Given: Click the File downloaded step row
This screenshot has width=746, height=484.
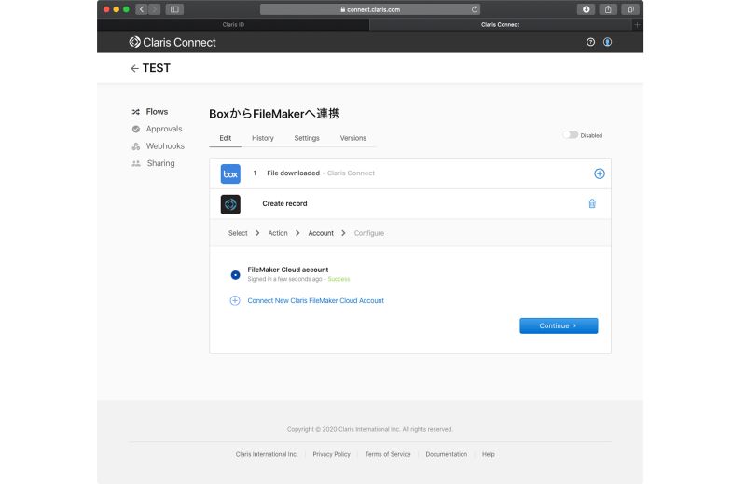Looking at the screenshot, I should coord(410,173).
